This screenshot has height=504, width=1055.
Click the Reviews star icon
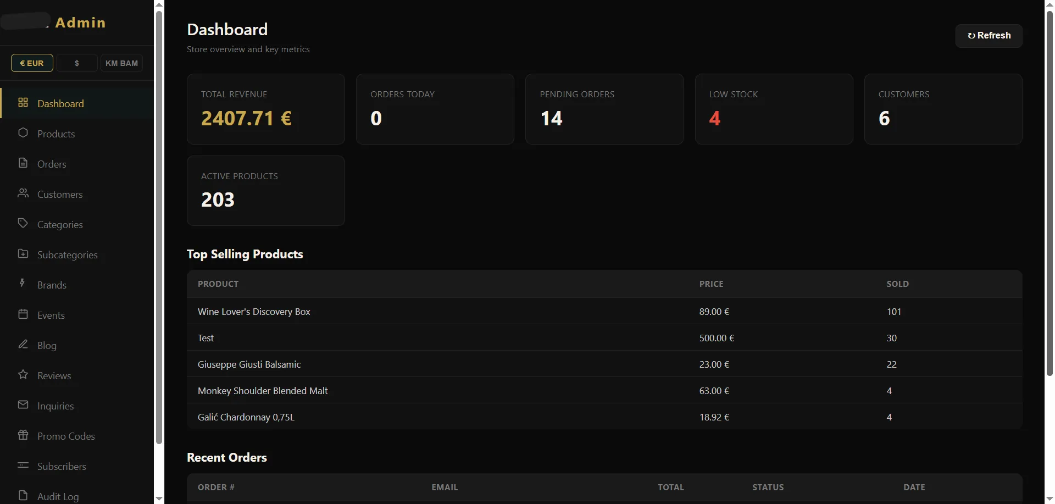(x=23, y=375)
